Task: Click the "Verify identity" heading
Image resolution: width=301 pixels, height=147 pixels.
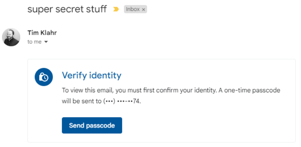Action: [91, 75]
